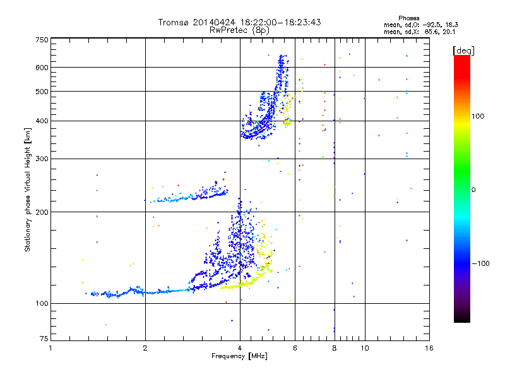Screen dimensions: 505x379
Task: Click the plot title 'Tromsø 20140424 18:22:00-18:23:43'
Action: (x=239, y=22)
